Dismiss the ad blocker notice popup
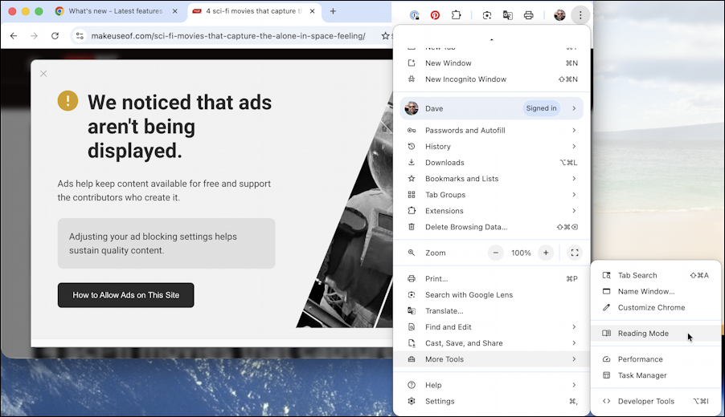The height and width of the screenshot is (417, 725). point(43,74)
